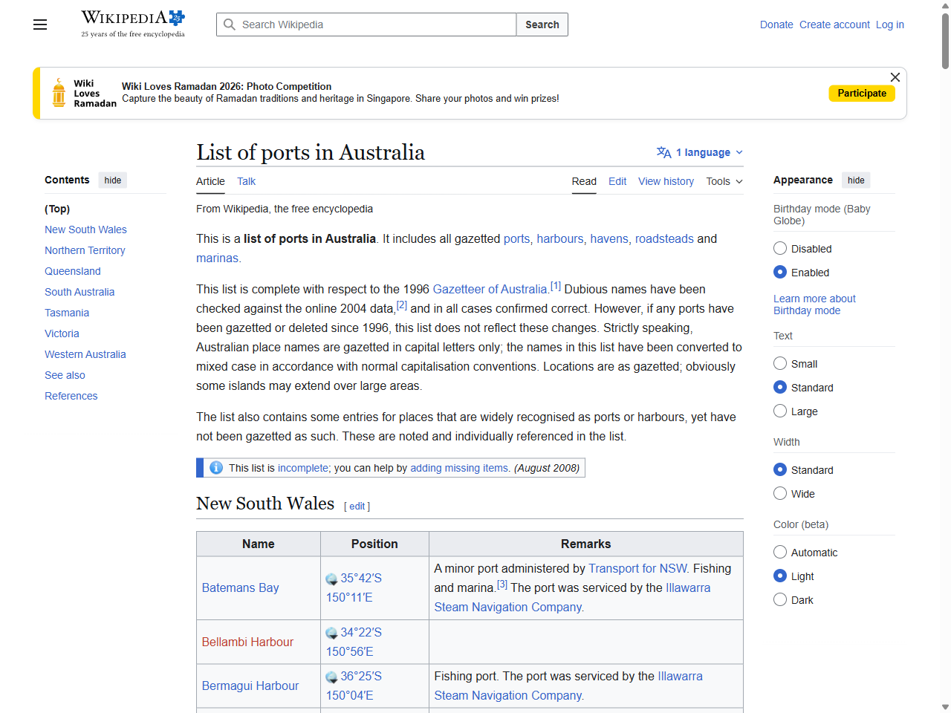Click the Participate button
The width and height of the screenshot is (951, 713).
click(x=862, y=93)
